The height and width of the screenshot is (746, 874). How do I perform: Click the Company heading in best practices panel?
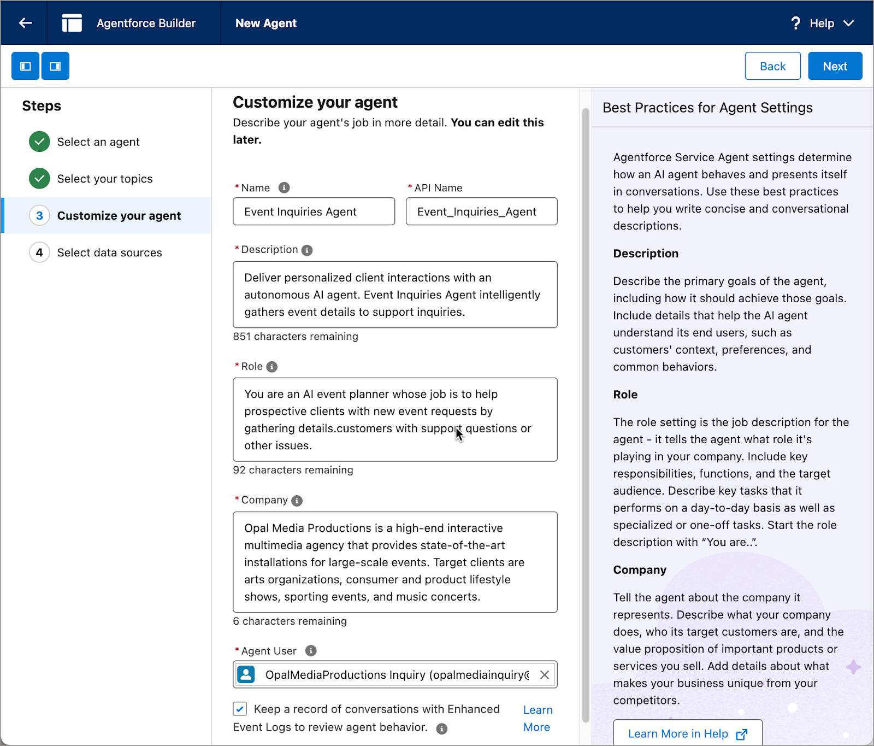[640, 570]
